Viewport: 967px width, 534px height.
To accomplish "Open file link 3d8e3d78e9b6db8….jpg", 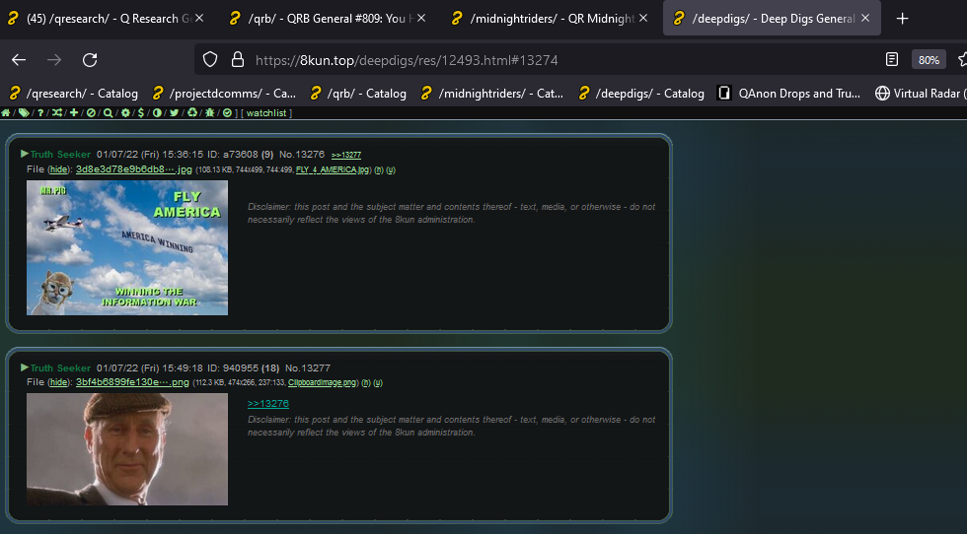I will click(134, 169).
